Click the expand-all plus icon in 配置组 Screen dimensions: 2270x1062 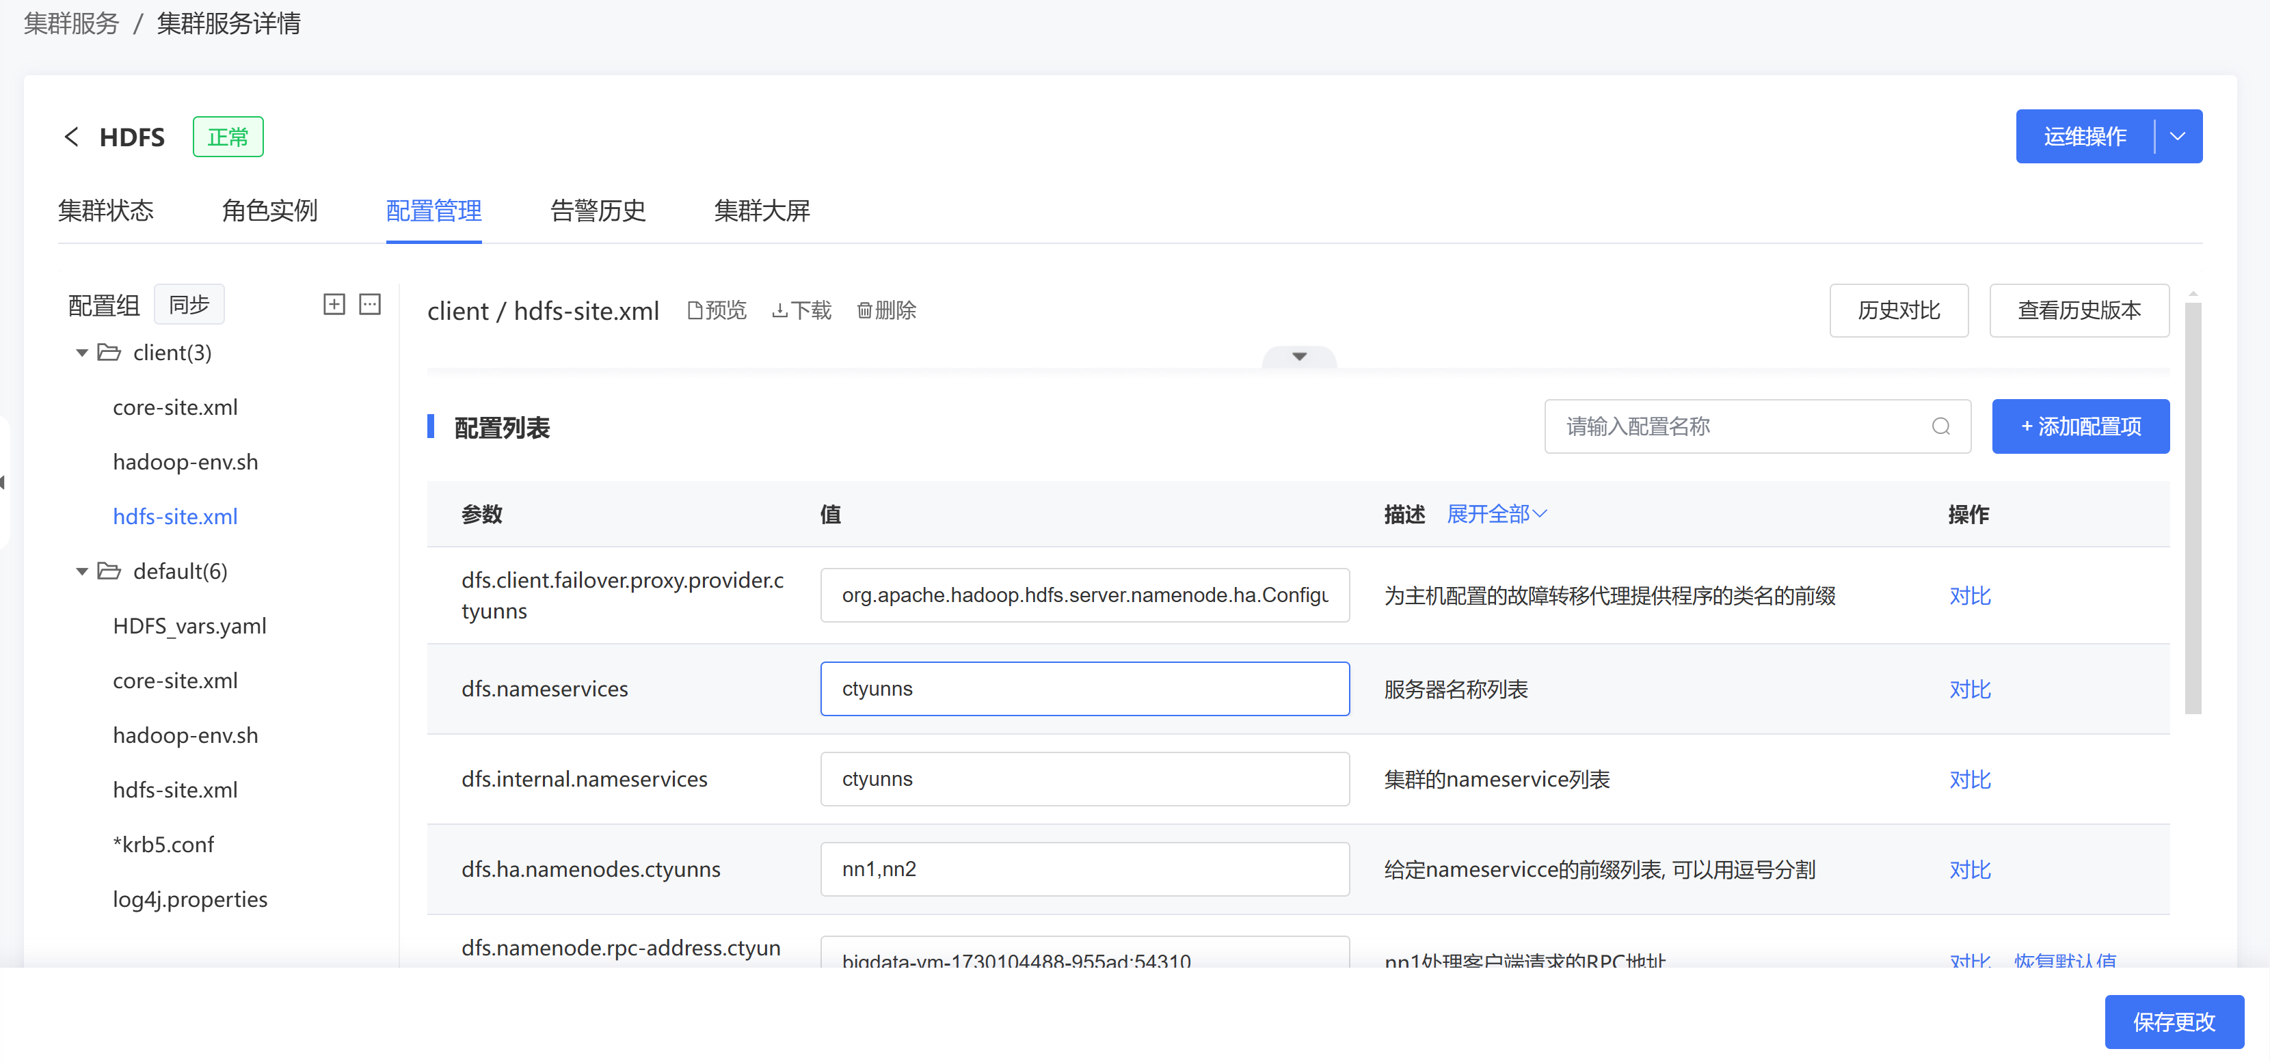coord(334,304)
